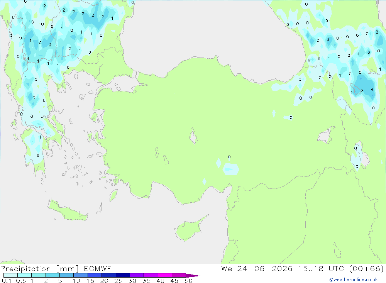386x283 pixels.
Task: Click the legend label '50'
Action: point(189,281)
